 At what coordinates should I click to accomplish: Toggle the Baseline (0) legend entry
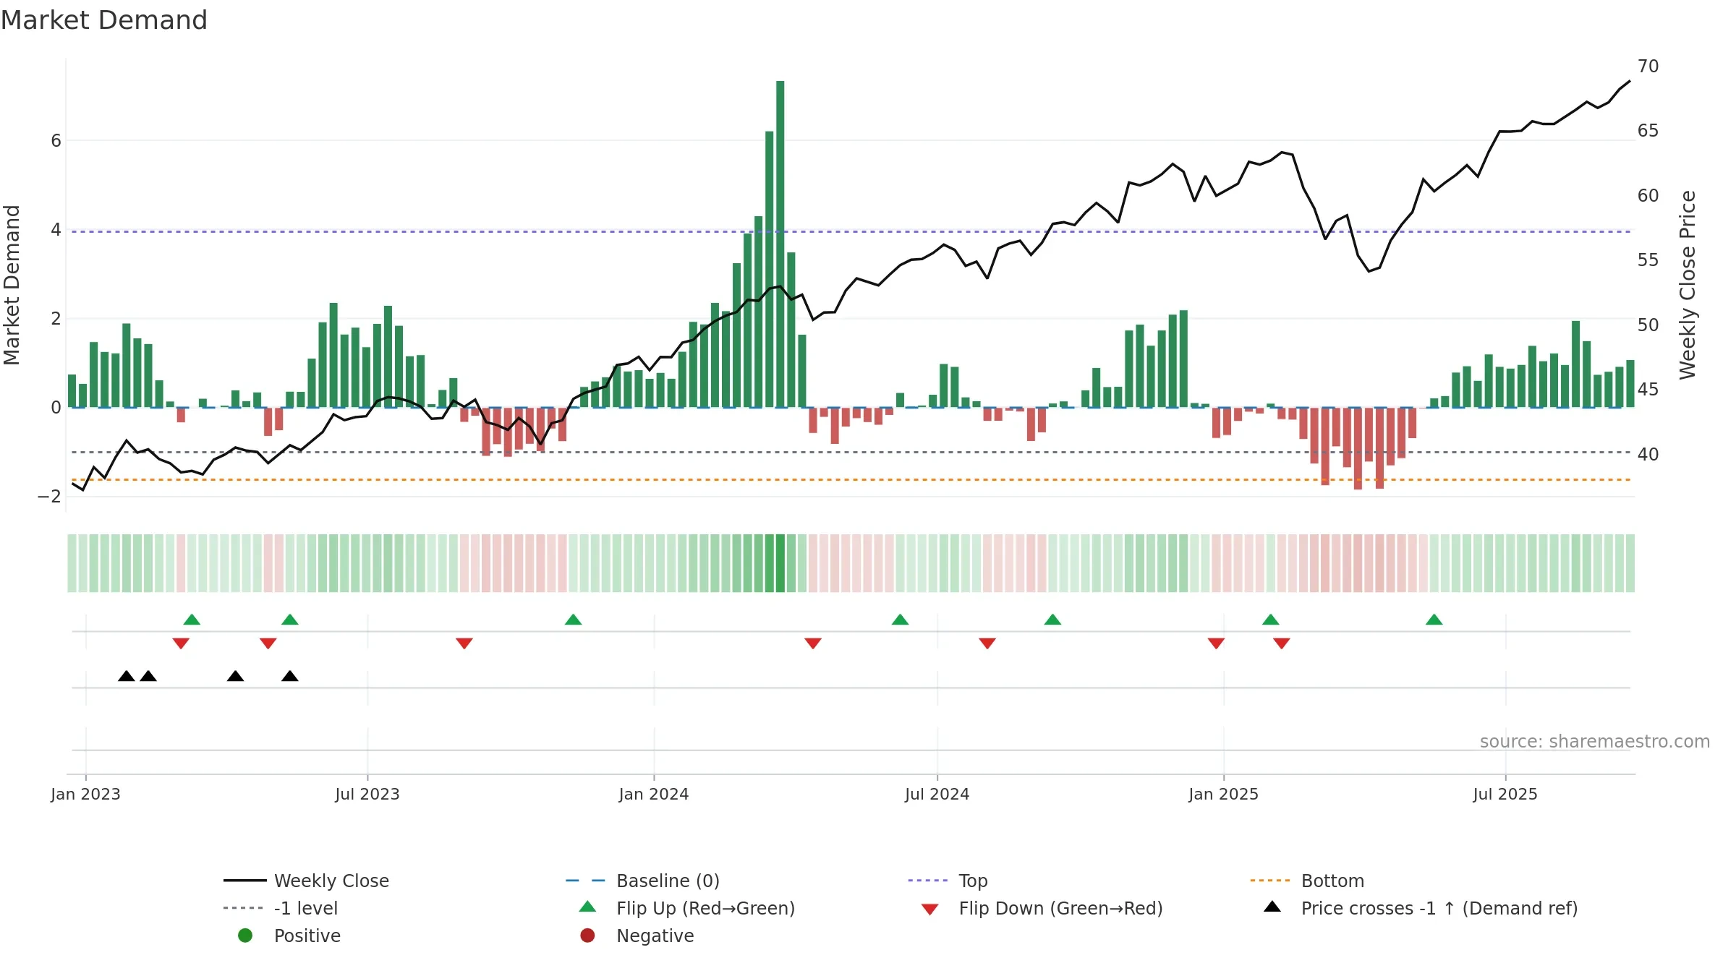642,881
